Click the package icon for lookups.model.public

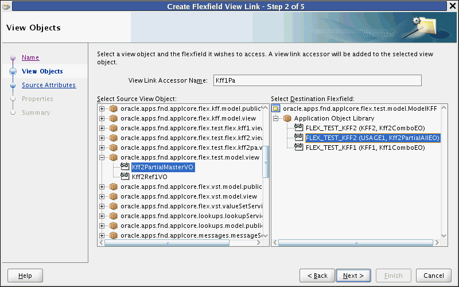click(x=113, y=226)
